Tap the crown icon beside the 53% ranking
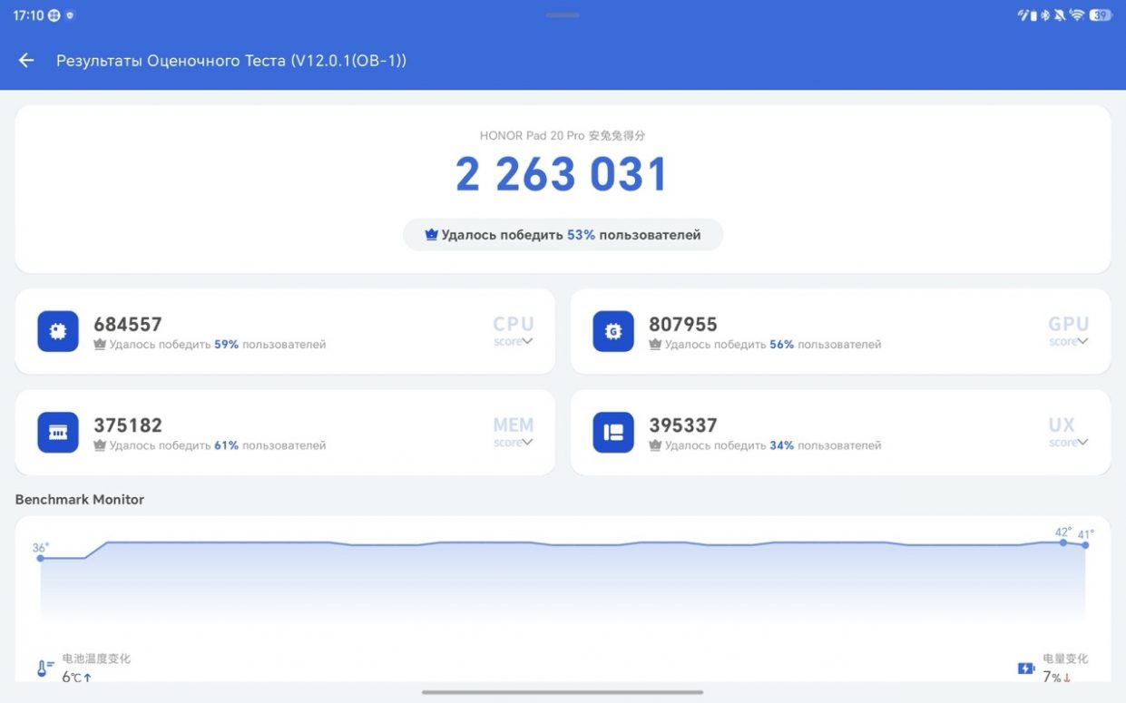 (431, 235)
